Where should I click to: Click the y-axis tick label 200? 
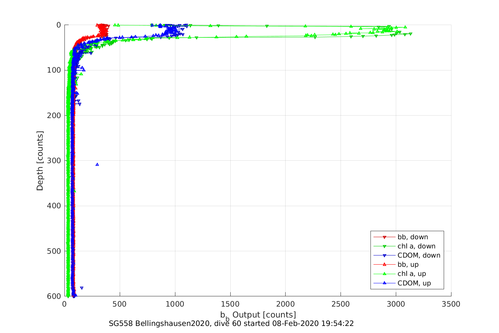54,116
